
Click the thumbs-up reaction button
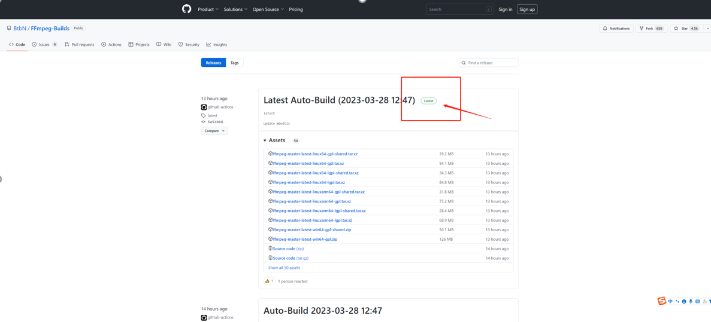(x=270, y=281)
